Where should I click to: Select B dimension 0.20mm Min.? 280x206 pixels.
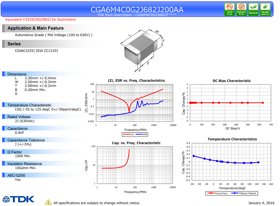[x=30, y=90]
